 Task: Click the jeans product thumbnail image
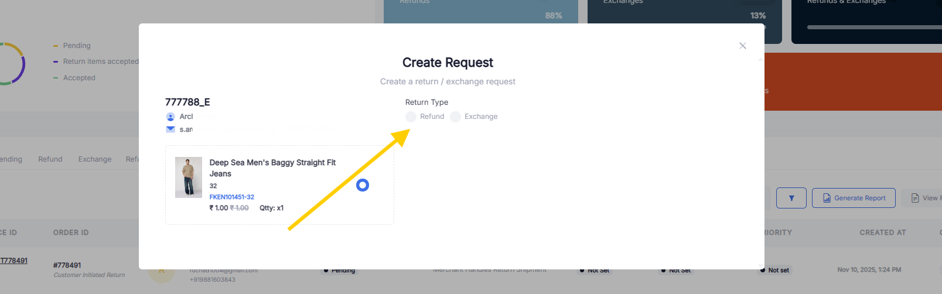click(x=189, y=177)
